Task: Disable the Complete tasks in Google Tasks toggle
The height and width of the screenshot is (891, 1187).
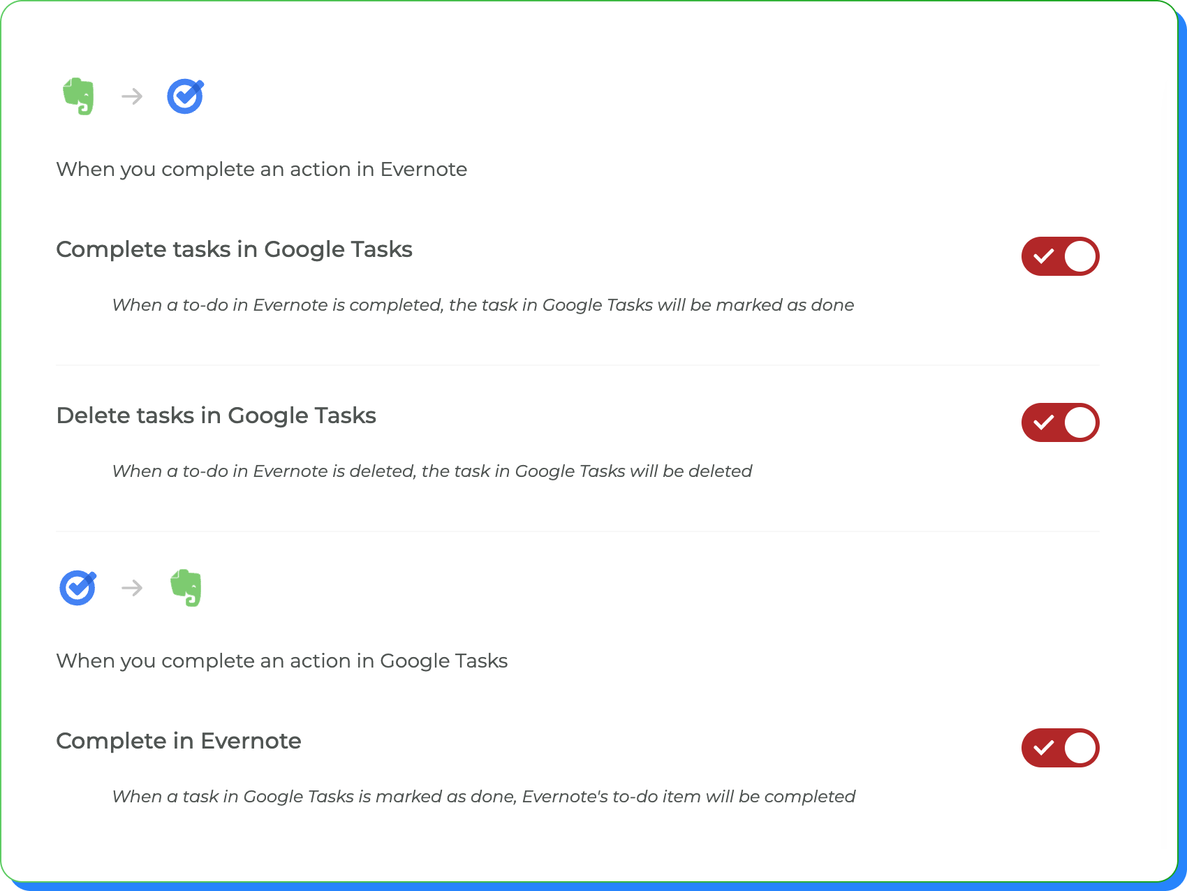Action: [1060, 256]
